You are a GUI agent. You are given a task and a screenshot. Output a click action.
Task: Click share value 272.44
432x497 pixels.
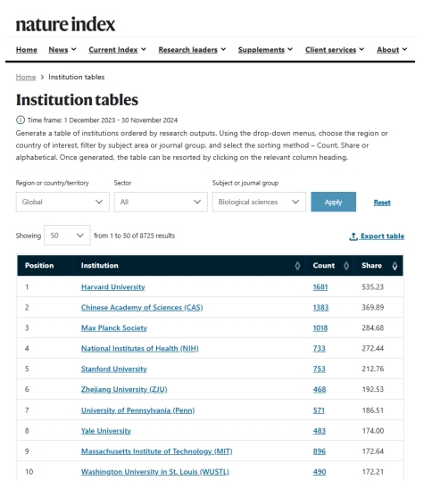coord(373,349)
